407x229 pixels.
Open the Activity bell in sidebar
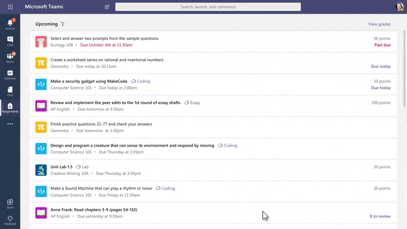click(10, 24)
